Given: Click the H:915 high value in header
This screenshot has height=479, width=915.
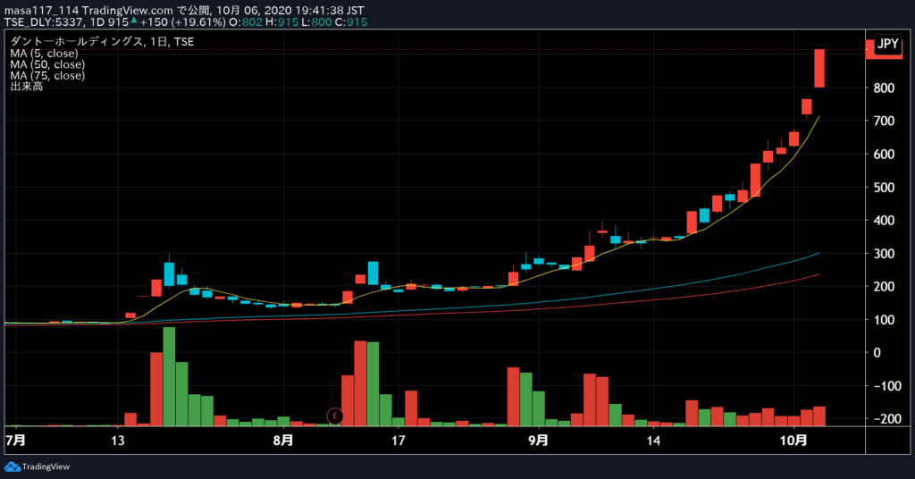Looking at the screenshot, I should [281, 22].
